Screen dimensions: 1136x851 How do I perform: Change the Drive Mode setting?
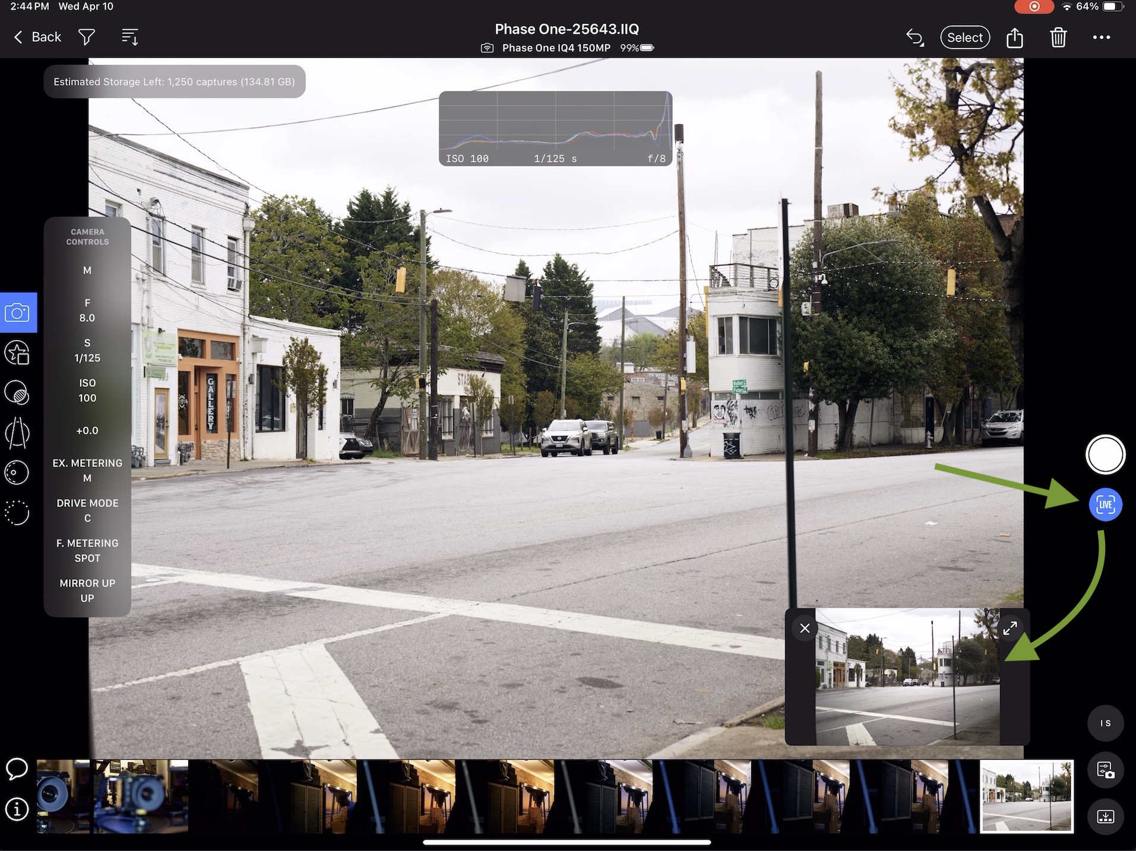[87, 510]
